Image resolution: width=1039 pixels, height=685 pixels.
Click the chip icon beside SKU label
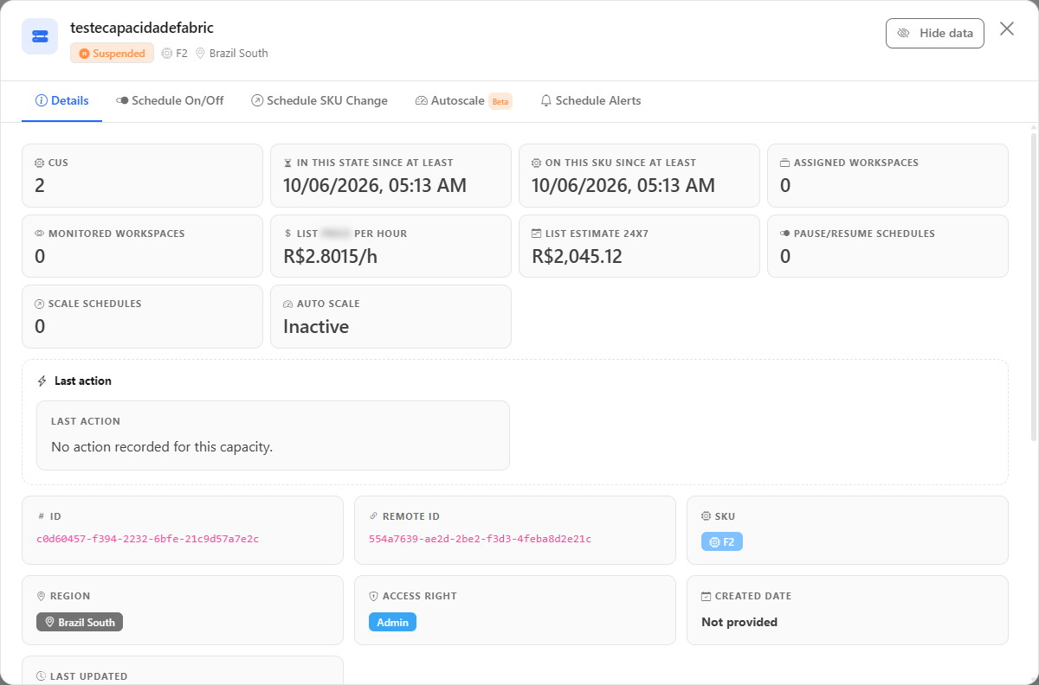click(x=706, y=516)
